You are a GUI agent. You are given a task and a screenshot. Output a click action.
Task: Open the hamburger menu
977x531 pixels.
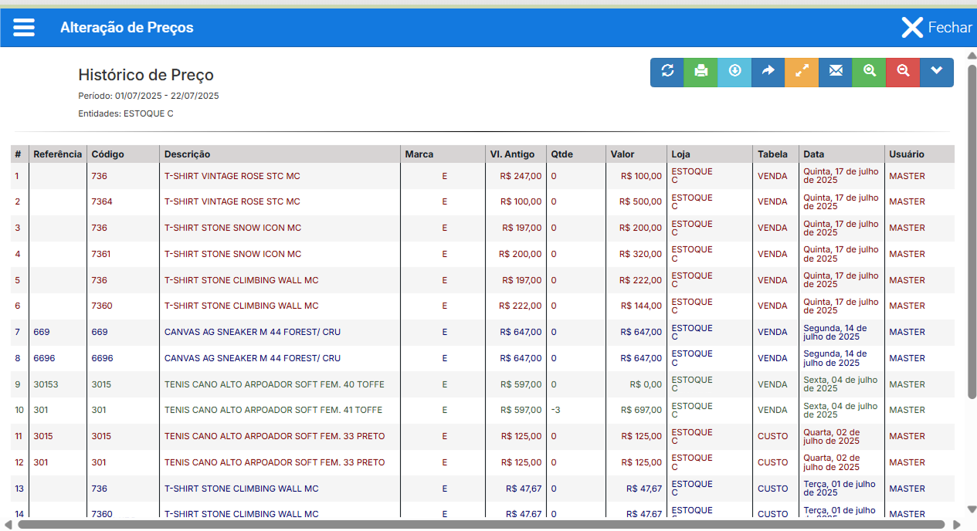click(24, 28)
